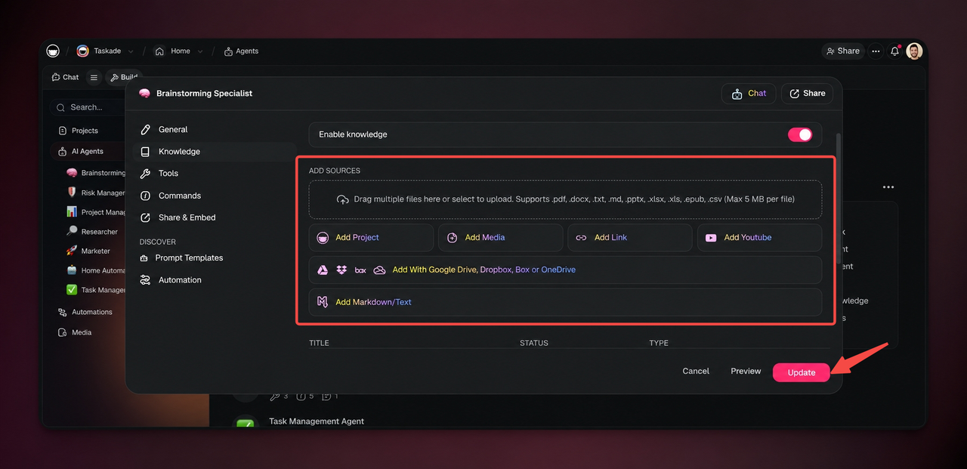Click the STATUS column header
This screenshot has width=967, height=469.
click(534, 343)
